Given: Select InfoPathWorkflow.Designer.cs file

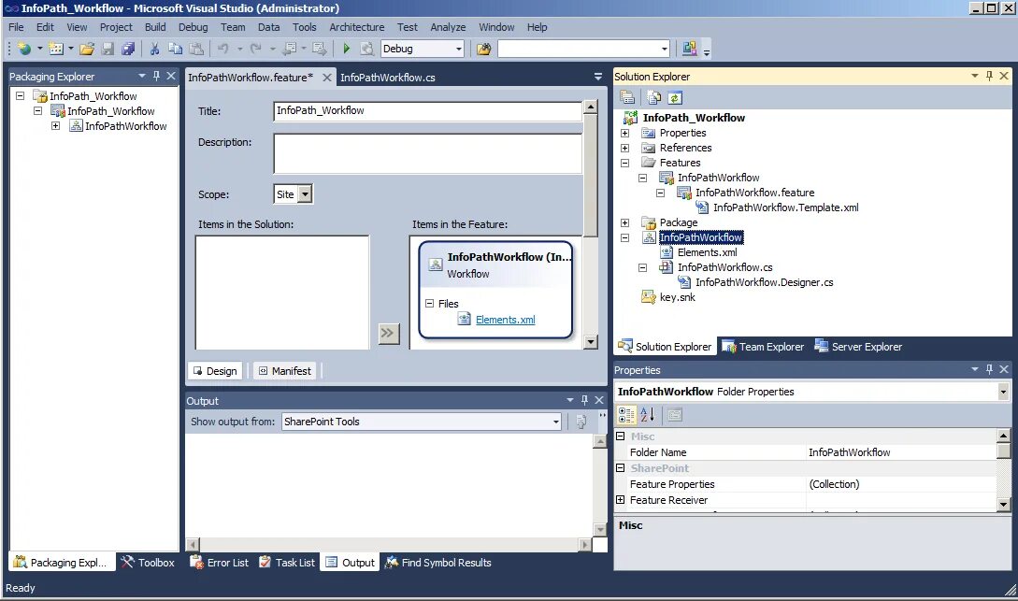Looking at the screenshot, I should (764, 282).
